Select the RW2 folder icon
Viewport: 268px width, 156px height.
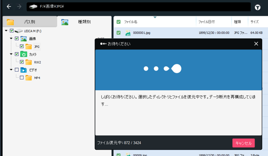pyautogui.click(x=28, y=62)
